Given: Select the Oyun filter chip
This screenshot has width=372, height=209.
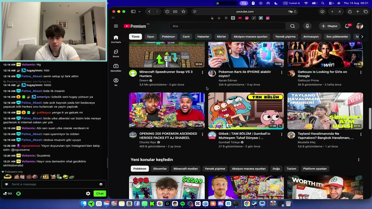Looking at the screenshot, I should [151, 37].
